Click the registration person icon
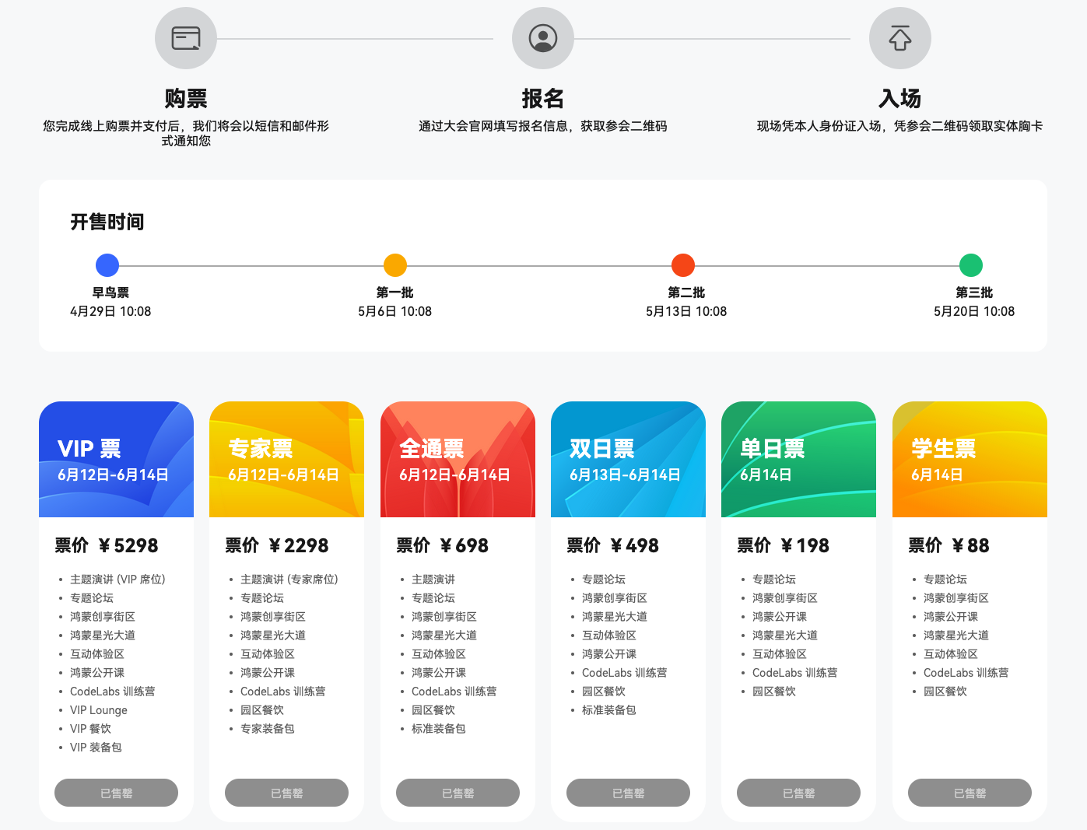1087x830 pixels. tap(543, 38)
